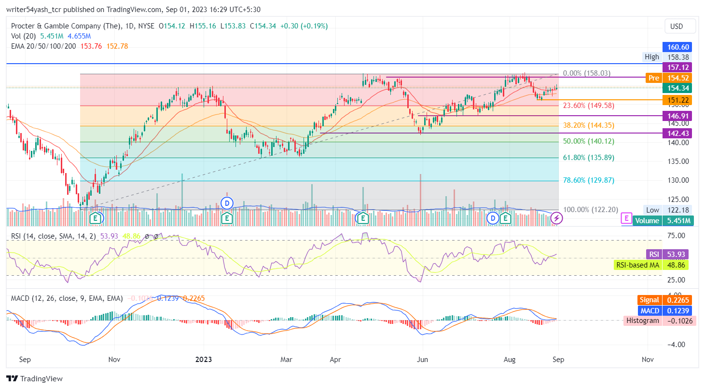The height and width of the screenshot is (389, 705).
Task: Select the RSI (14, close, SMA, 14, 2) legend
Action: click(54, 236)
